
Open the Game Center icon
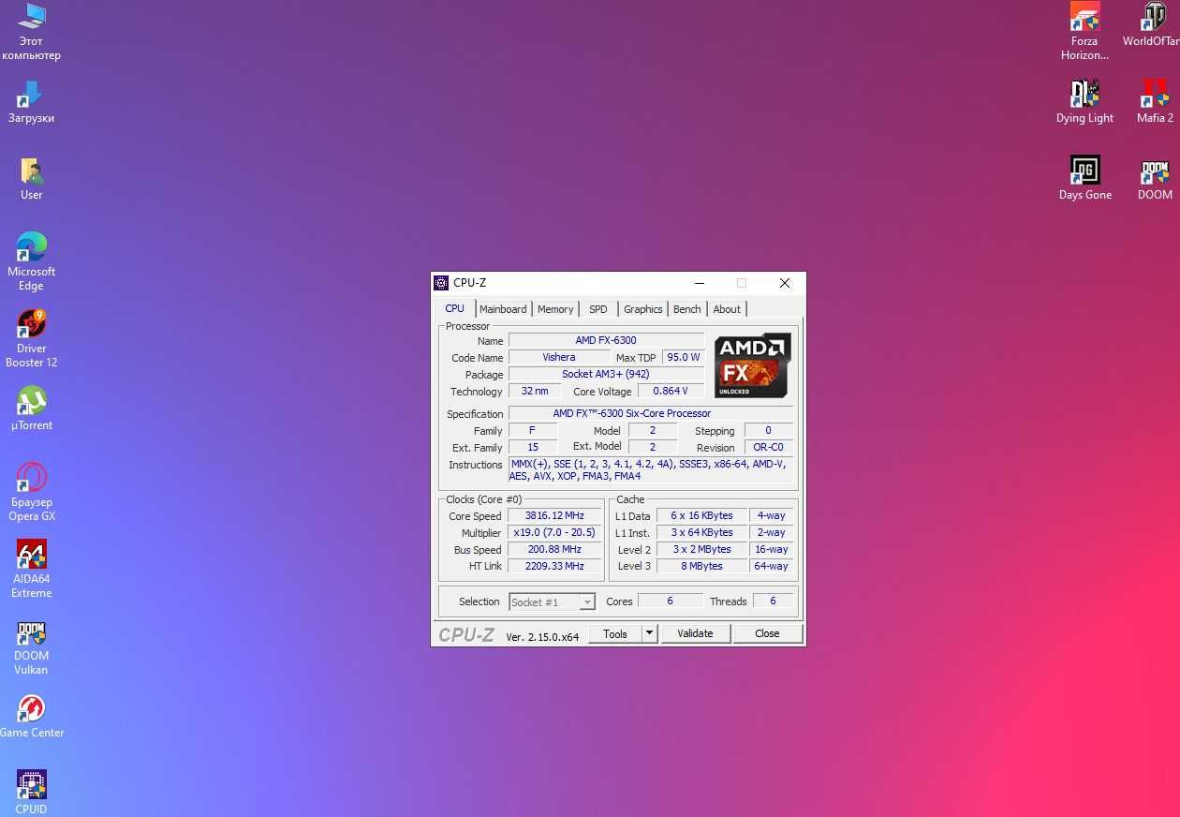(x=31, y=717)
